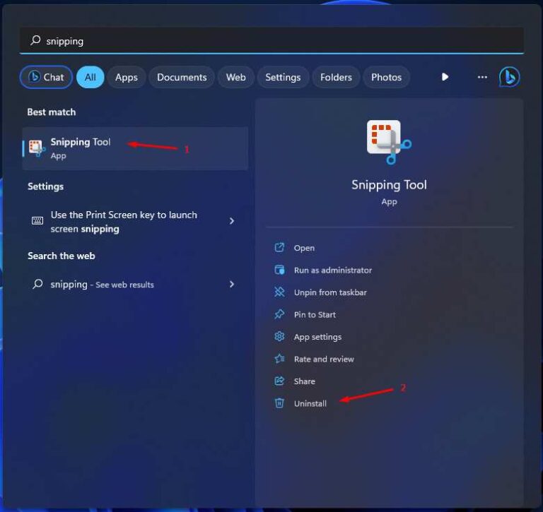
Task: Switch to the Settings filter tab
Action: [x=283, y=77]
